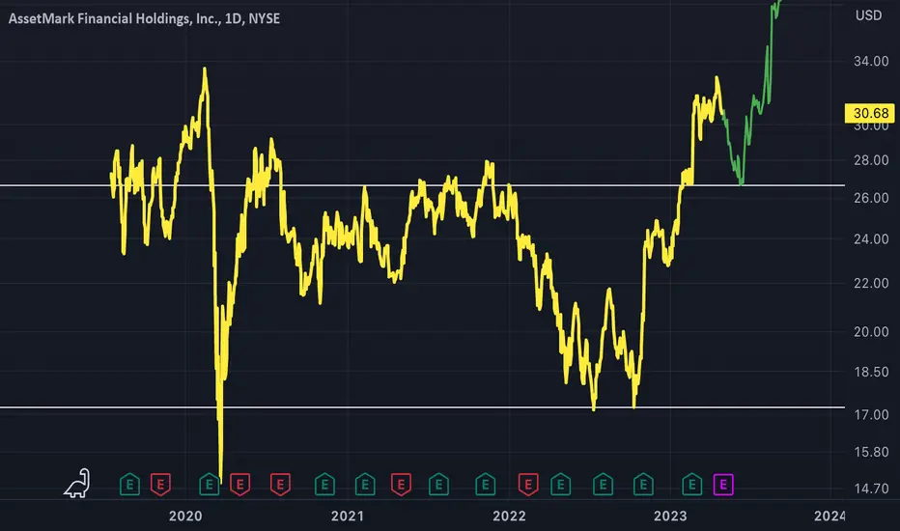Click the yellow 30.68 current price label
Image resolution: width=900 pixels, height=531 pixels.
point(870,113)
